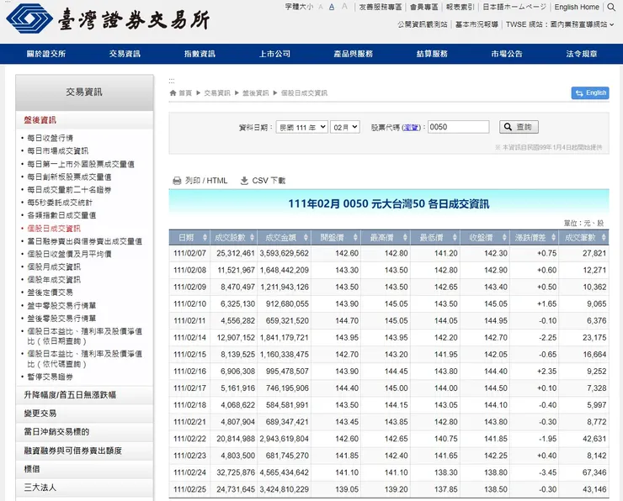Screen dimensions: 623x501
Task: Sort table by 成交筆數 column arrows
Action: 604,238
